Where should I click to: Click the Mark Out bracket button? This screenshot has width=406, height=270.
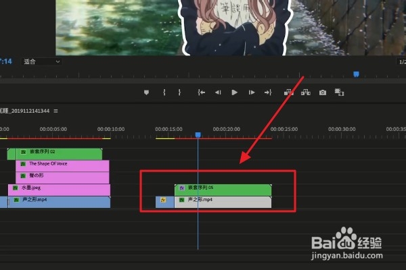coord(179,92)
